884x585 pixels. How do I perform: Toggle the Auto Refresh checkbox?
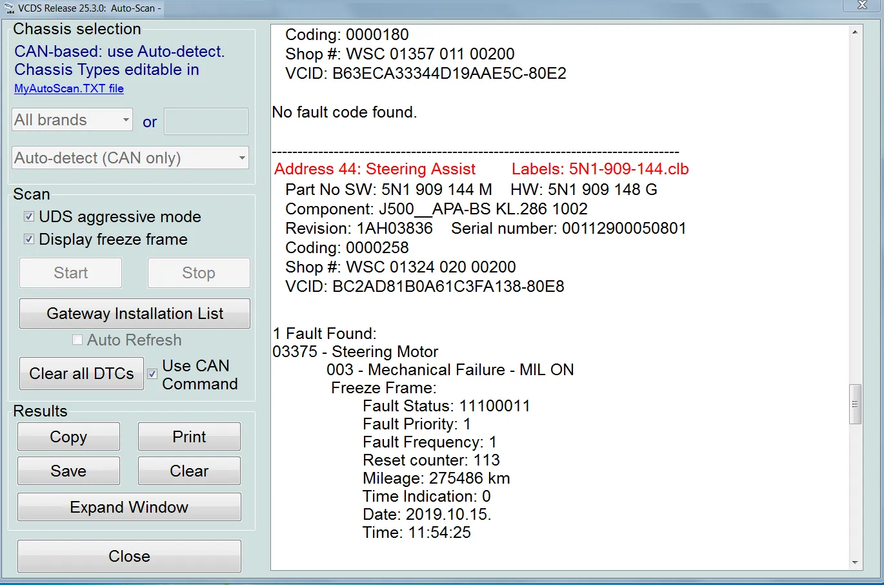coord(77,340)
